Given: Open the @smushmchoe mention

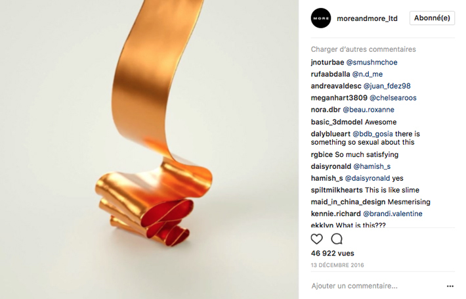Looking at the screenshot, I should click(371, 62).
